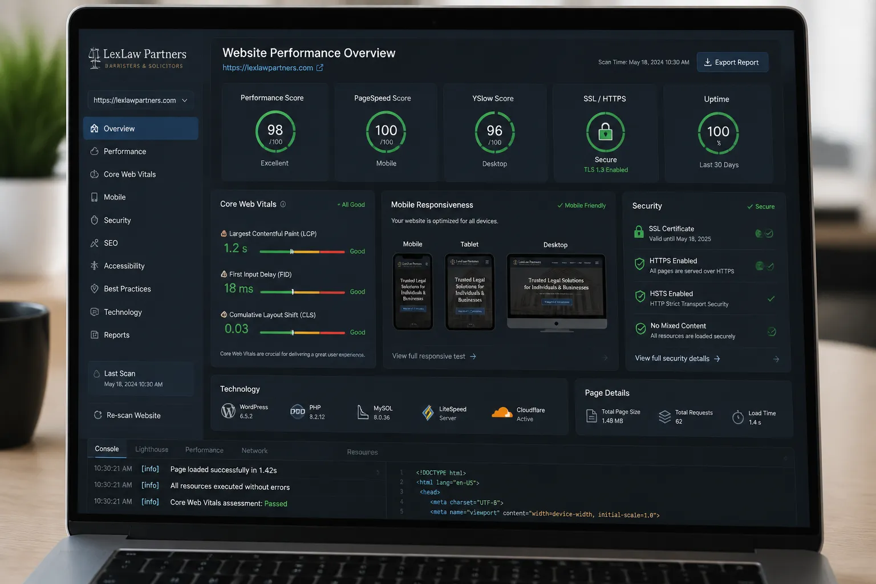Click the Cloudflare cloud icon
Image resolution: width=876 pixels, height=584 pixels.
502,413
